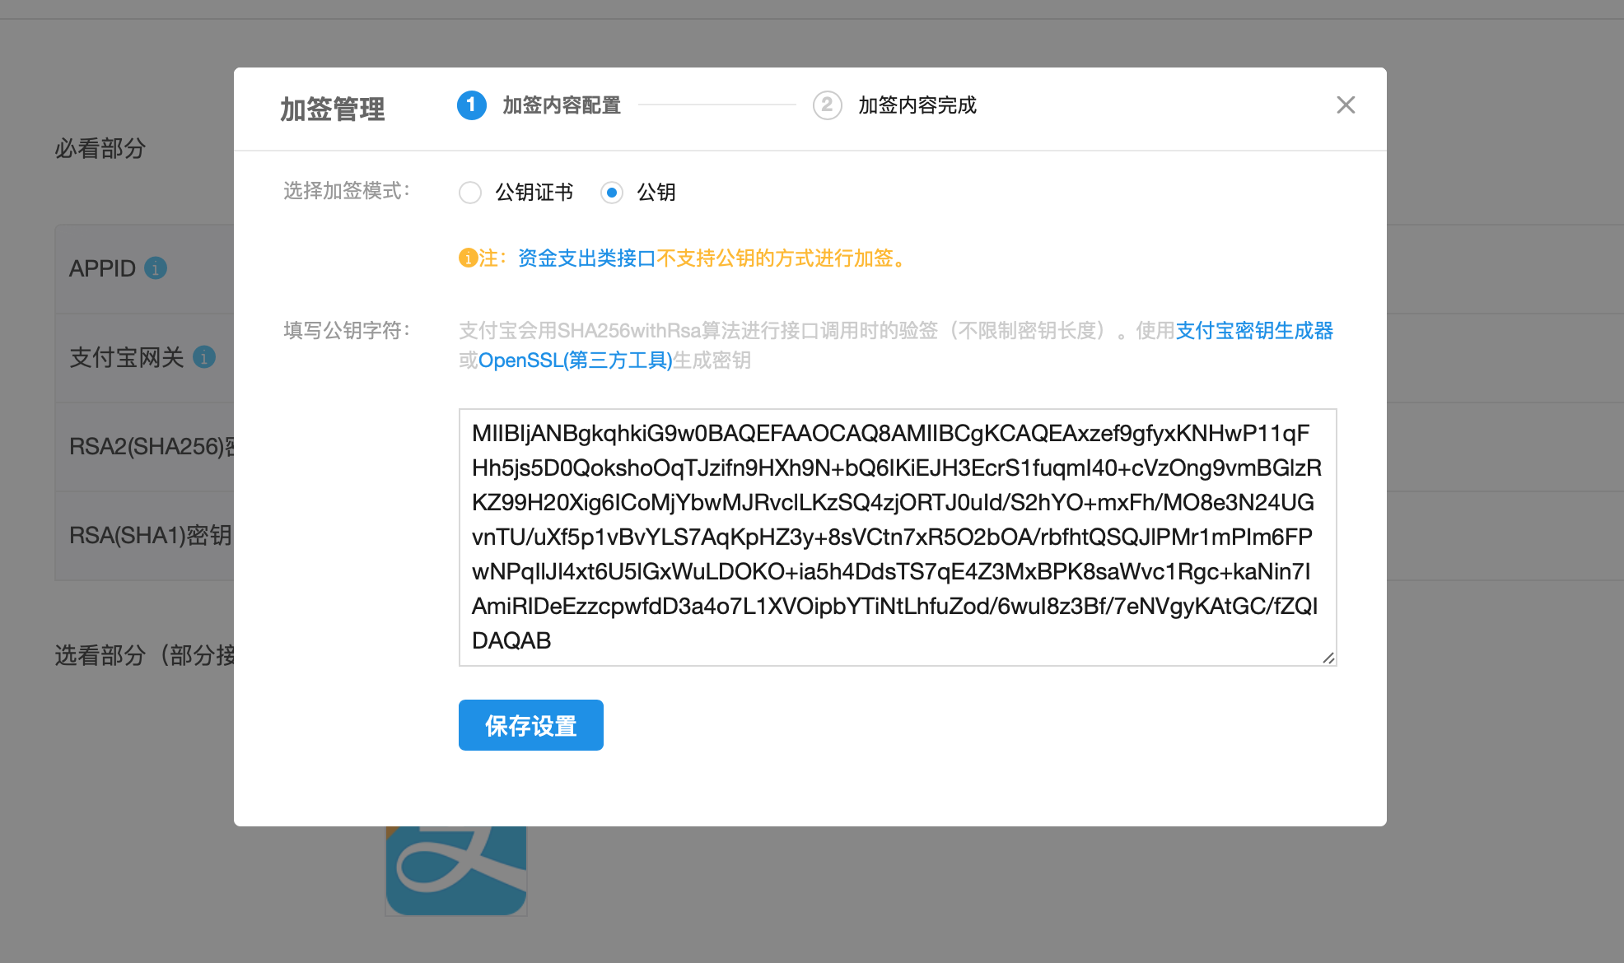The image size is (1624, 963).
Task: Grab the textarea resize handle
Action: pyautogui.click(x=1328, y=658)
